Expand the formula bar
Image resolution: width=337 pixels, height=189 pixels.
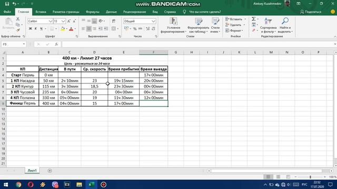point(335,44)
